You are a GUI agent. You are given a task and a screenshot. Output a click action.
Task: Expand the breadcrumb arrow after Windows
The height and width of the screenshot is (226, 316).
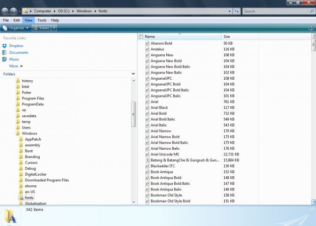95,11
